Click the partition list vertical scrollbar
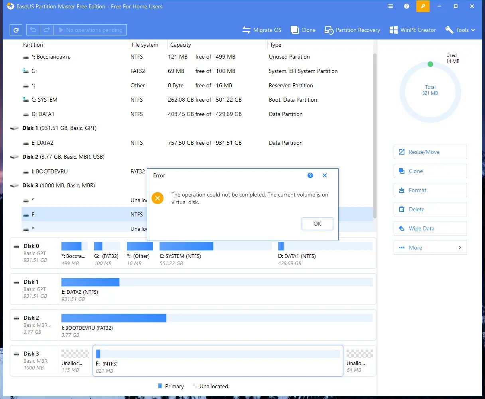The image size is (485, 399). pyautogui.click(x=375, y=136)
